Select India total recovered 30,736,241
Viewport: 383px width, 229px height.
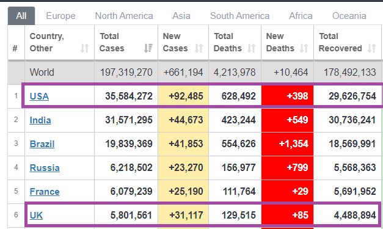(x=352, y=120)
